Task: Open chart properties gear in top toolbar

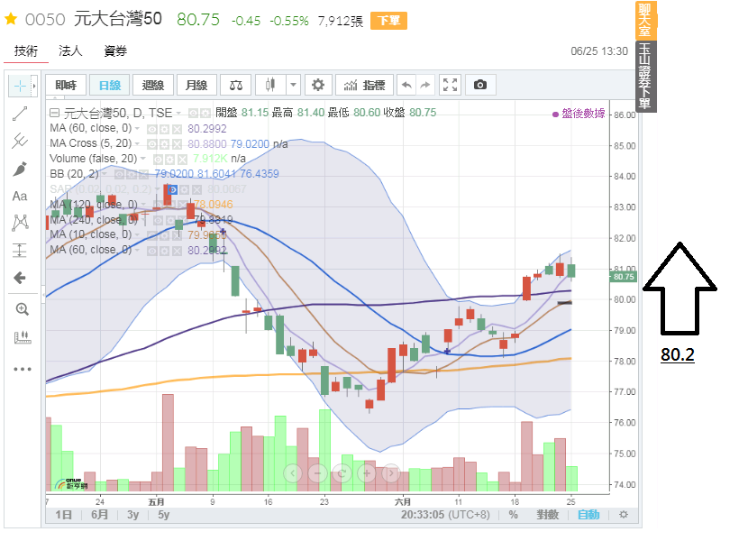Action: [x=318, y=86]
